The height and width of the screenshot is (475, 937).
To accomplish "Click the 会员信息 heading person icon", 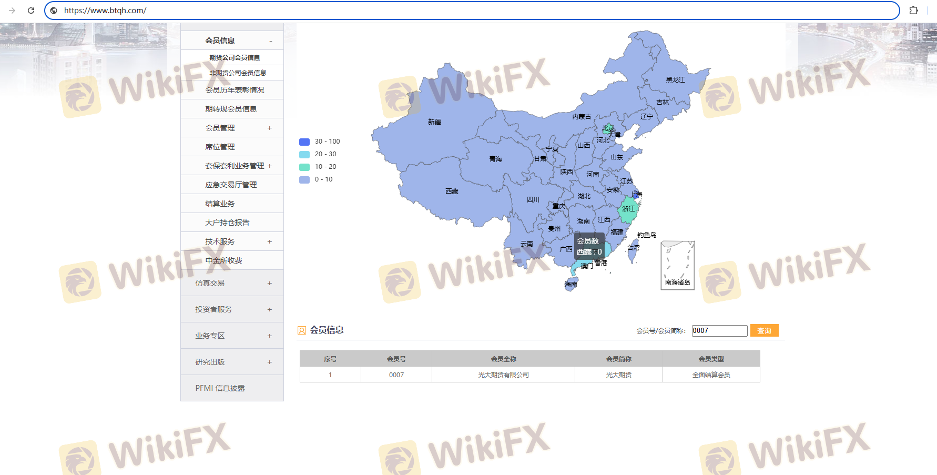I will pos(302,330).
